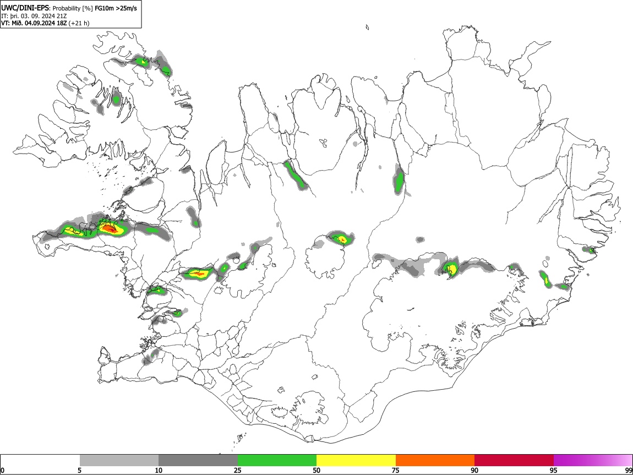
Task: Click the dark gray 10-25% legend swatch
Action: pyautogui.click(x=198, y=460)
